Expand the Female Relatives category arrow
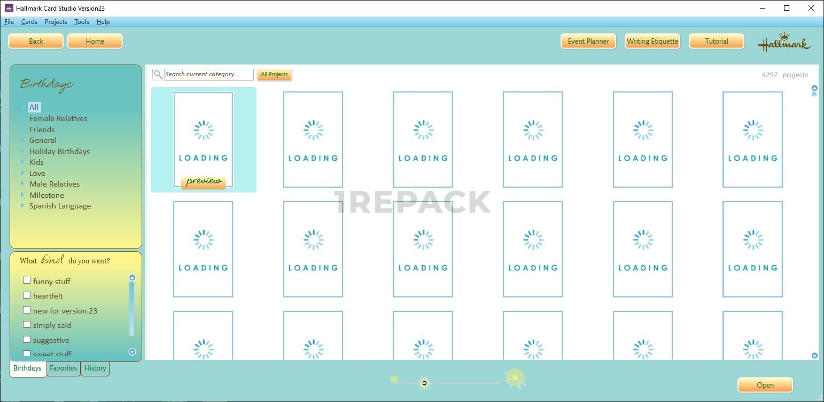824x402 pixels. pos(22,118)
